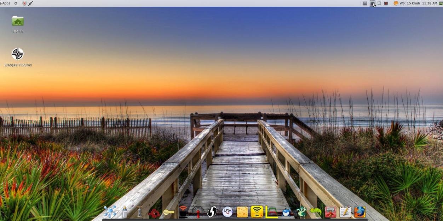The image size is (443, 221).
Task: Click the dark red screen tray icon
Action: pos(386,3)
